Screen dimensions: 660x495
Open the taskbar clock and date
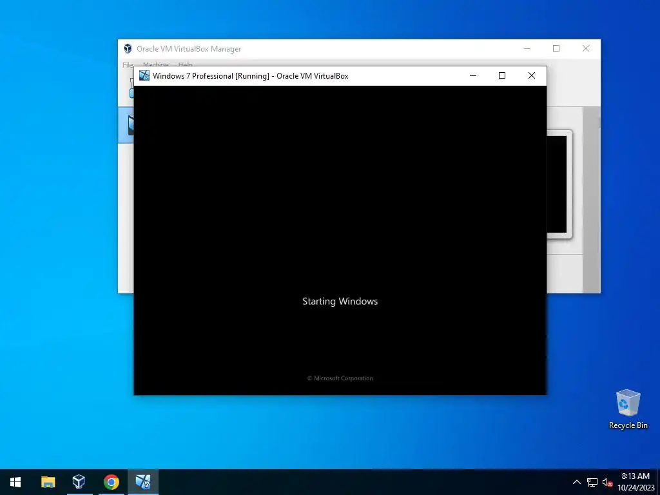coord(636,482)
